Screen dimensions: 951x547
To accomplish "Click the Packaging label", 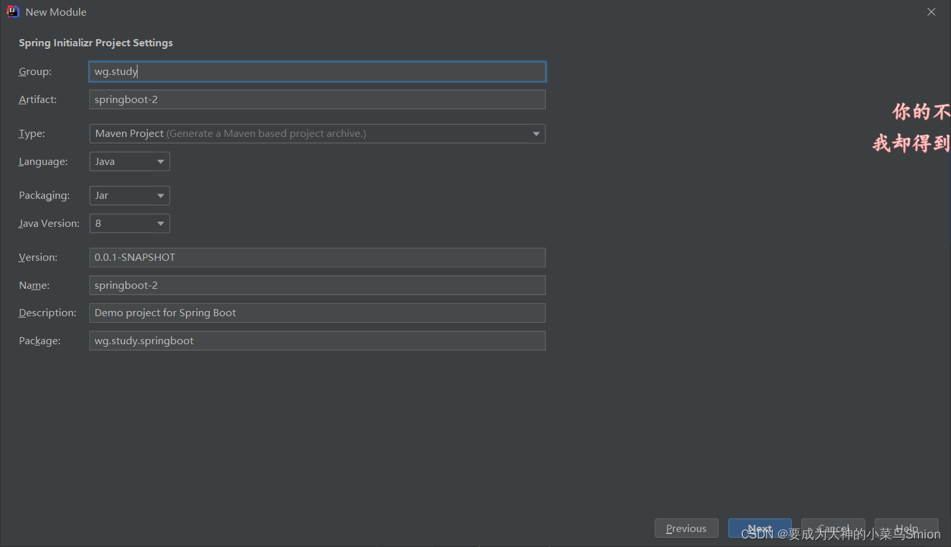I will (44, 196).
